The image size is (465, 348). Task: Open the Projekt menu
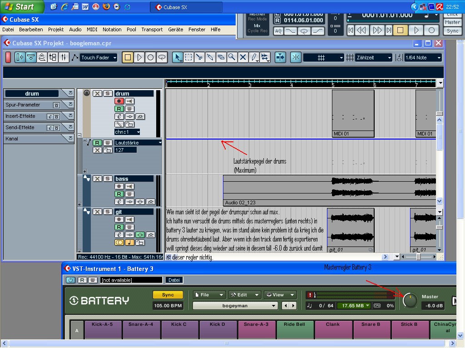pyautogui.click(x=56, y=29)
